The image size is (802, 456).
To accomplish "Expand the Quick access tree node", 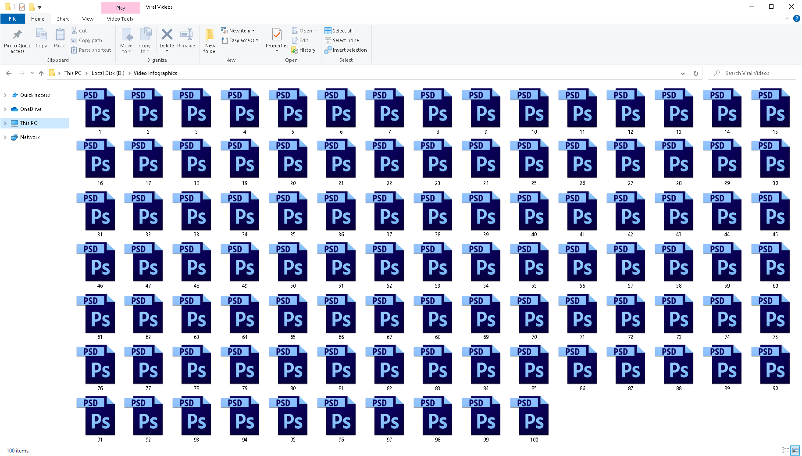I will click(5, 95).
